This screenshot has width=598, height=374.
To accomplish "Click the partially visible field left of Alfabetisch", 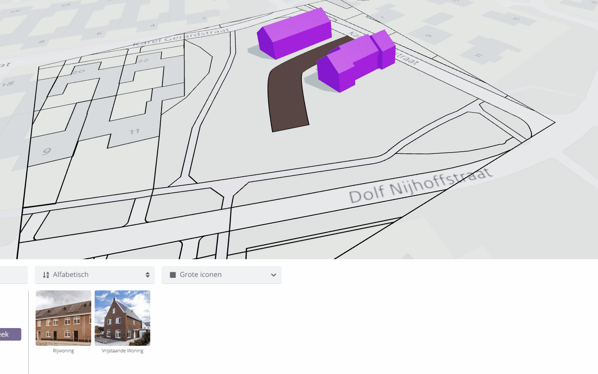I will point(13,275).
